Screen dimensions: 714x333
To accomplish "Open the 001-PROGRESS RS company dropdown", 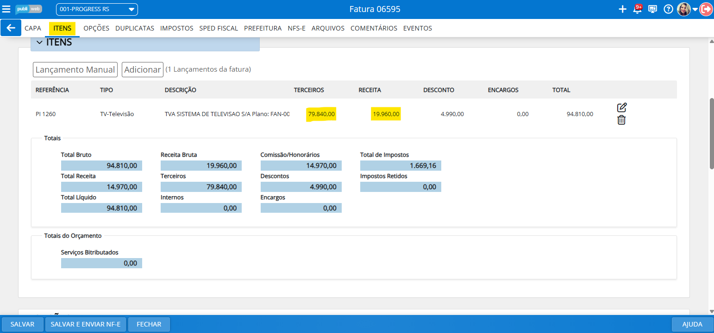I will (97, 9).
